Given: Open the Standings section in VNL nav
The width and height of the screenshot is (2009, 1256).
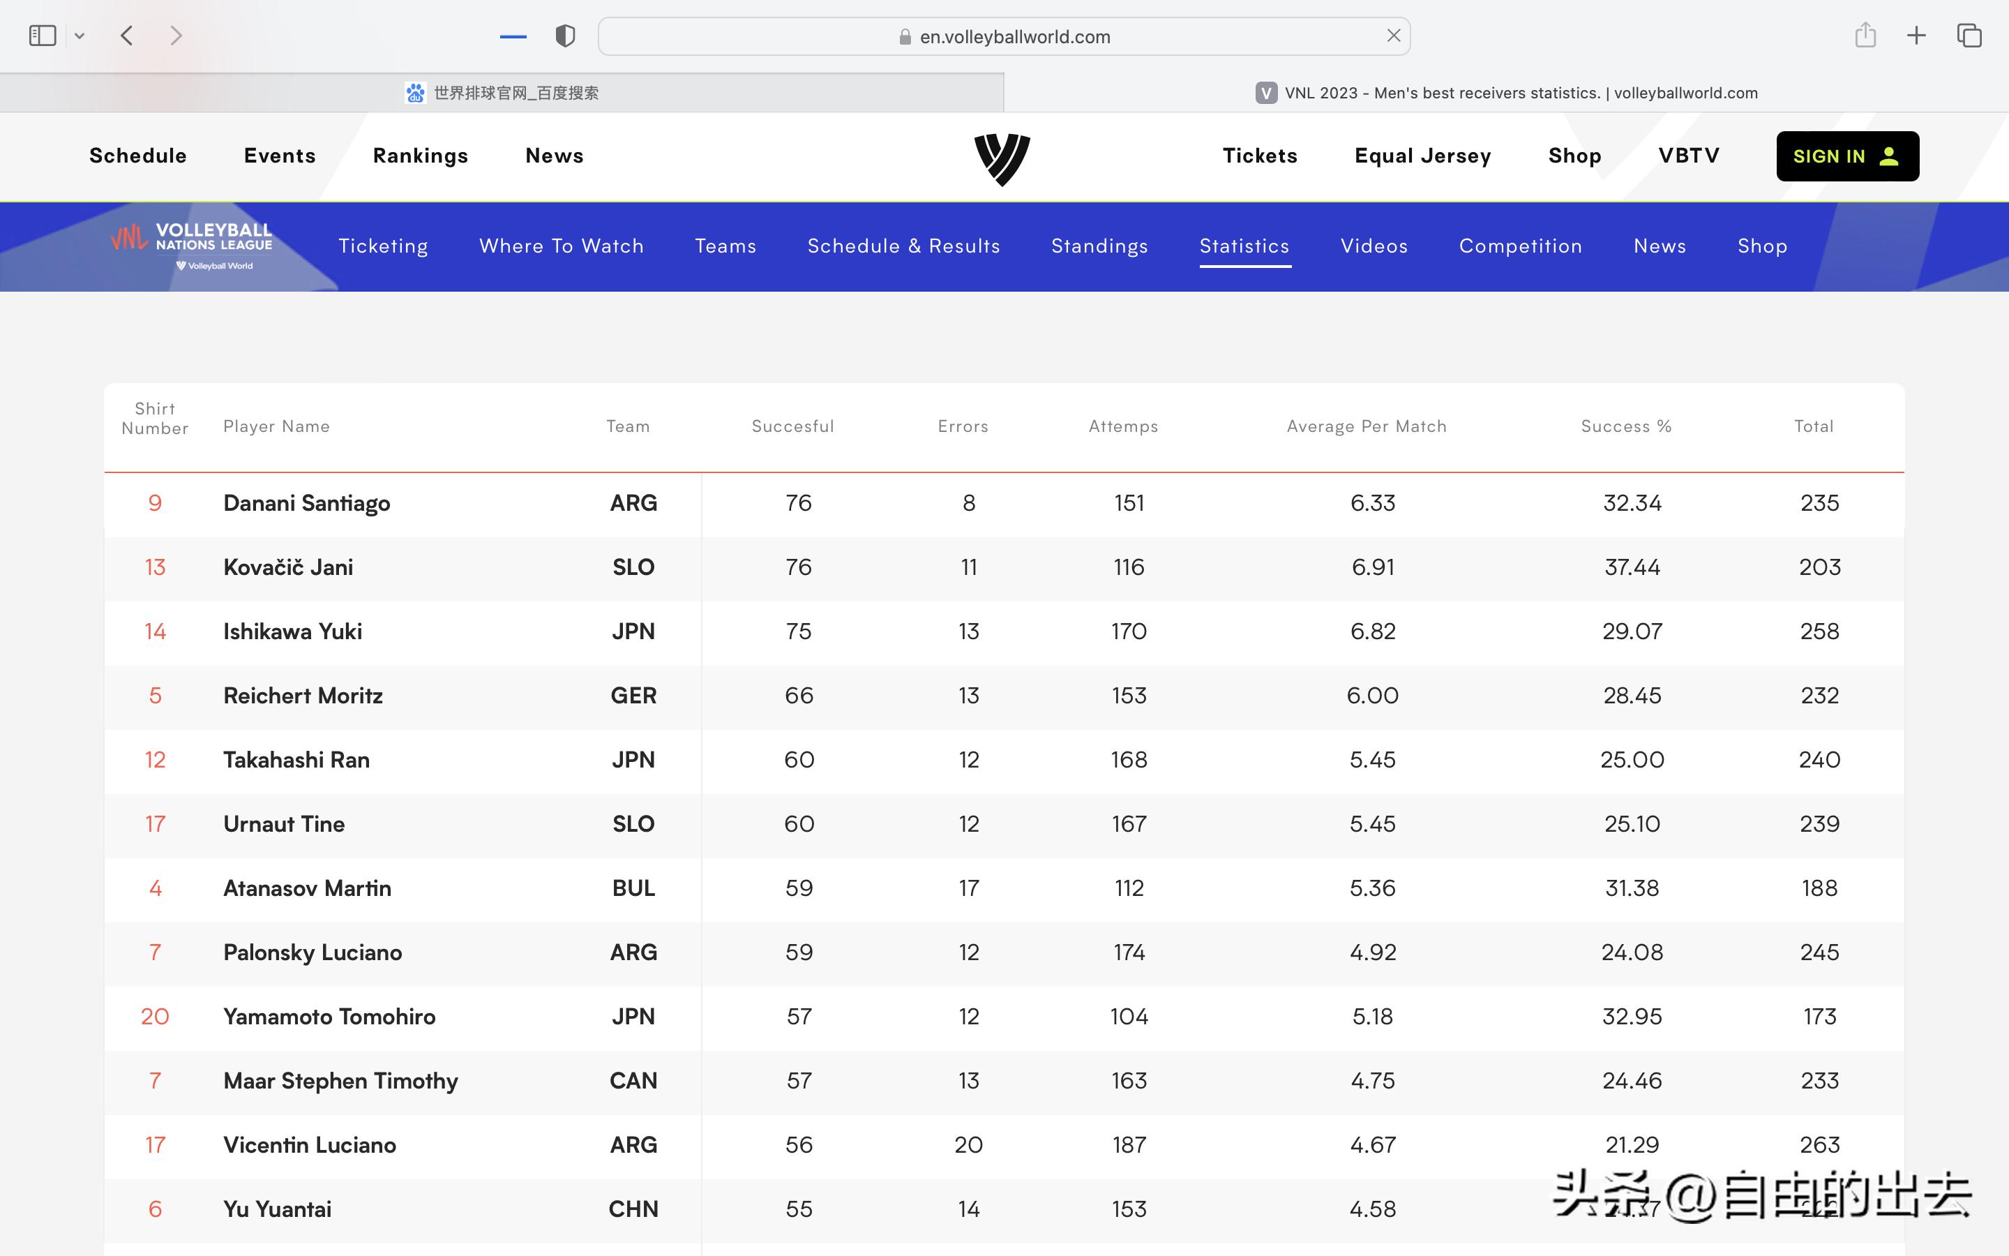Looking at the screenshot, I should (x=1099, y=246).
